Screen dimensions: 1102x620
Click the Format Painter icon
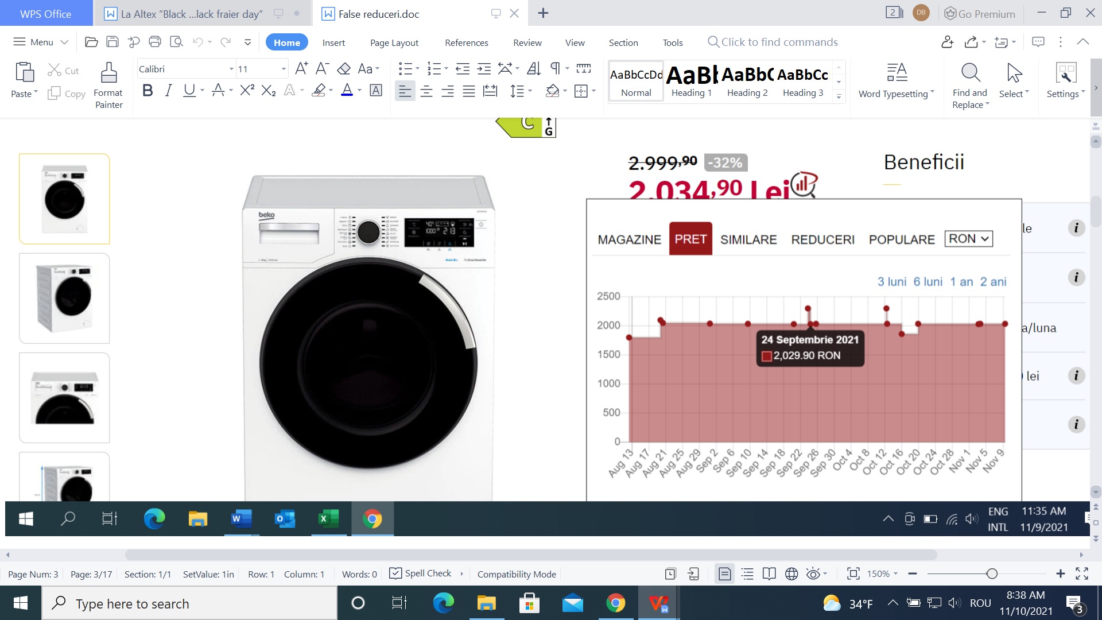pos(108,73)
